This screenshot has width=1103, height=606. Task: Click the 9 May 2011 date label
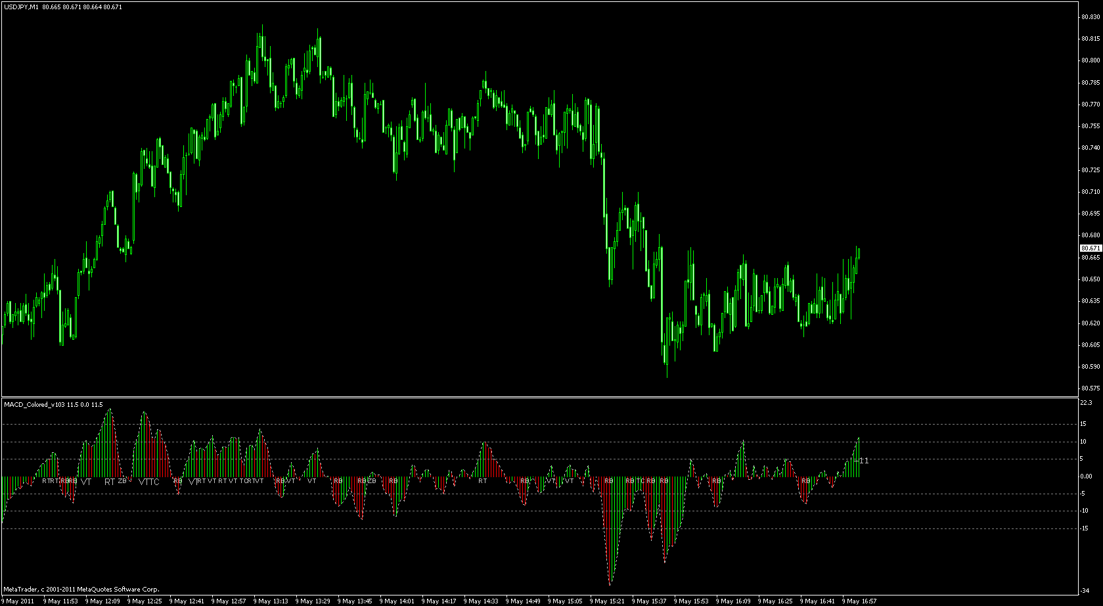[19, 601]
